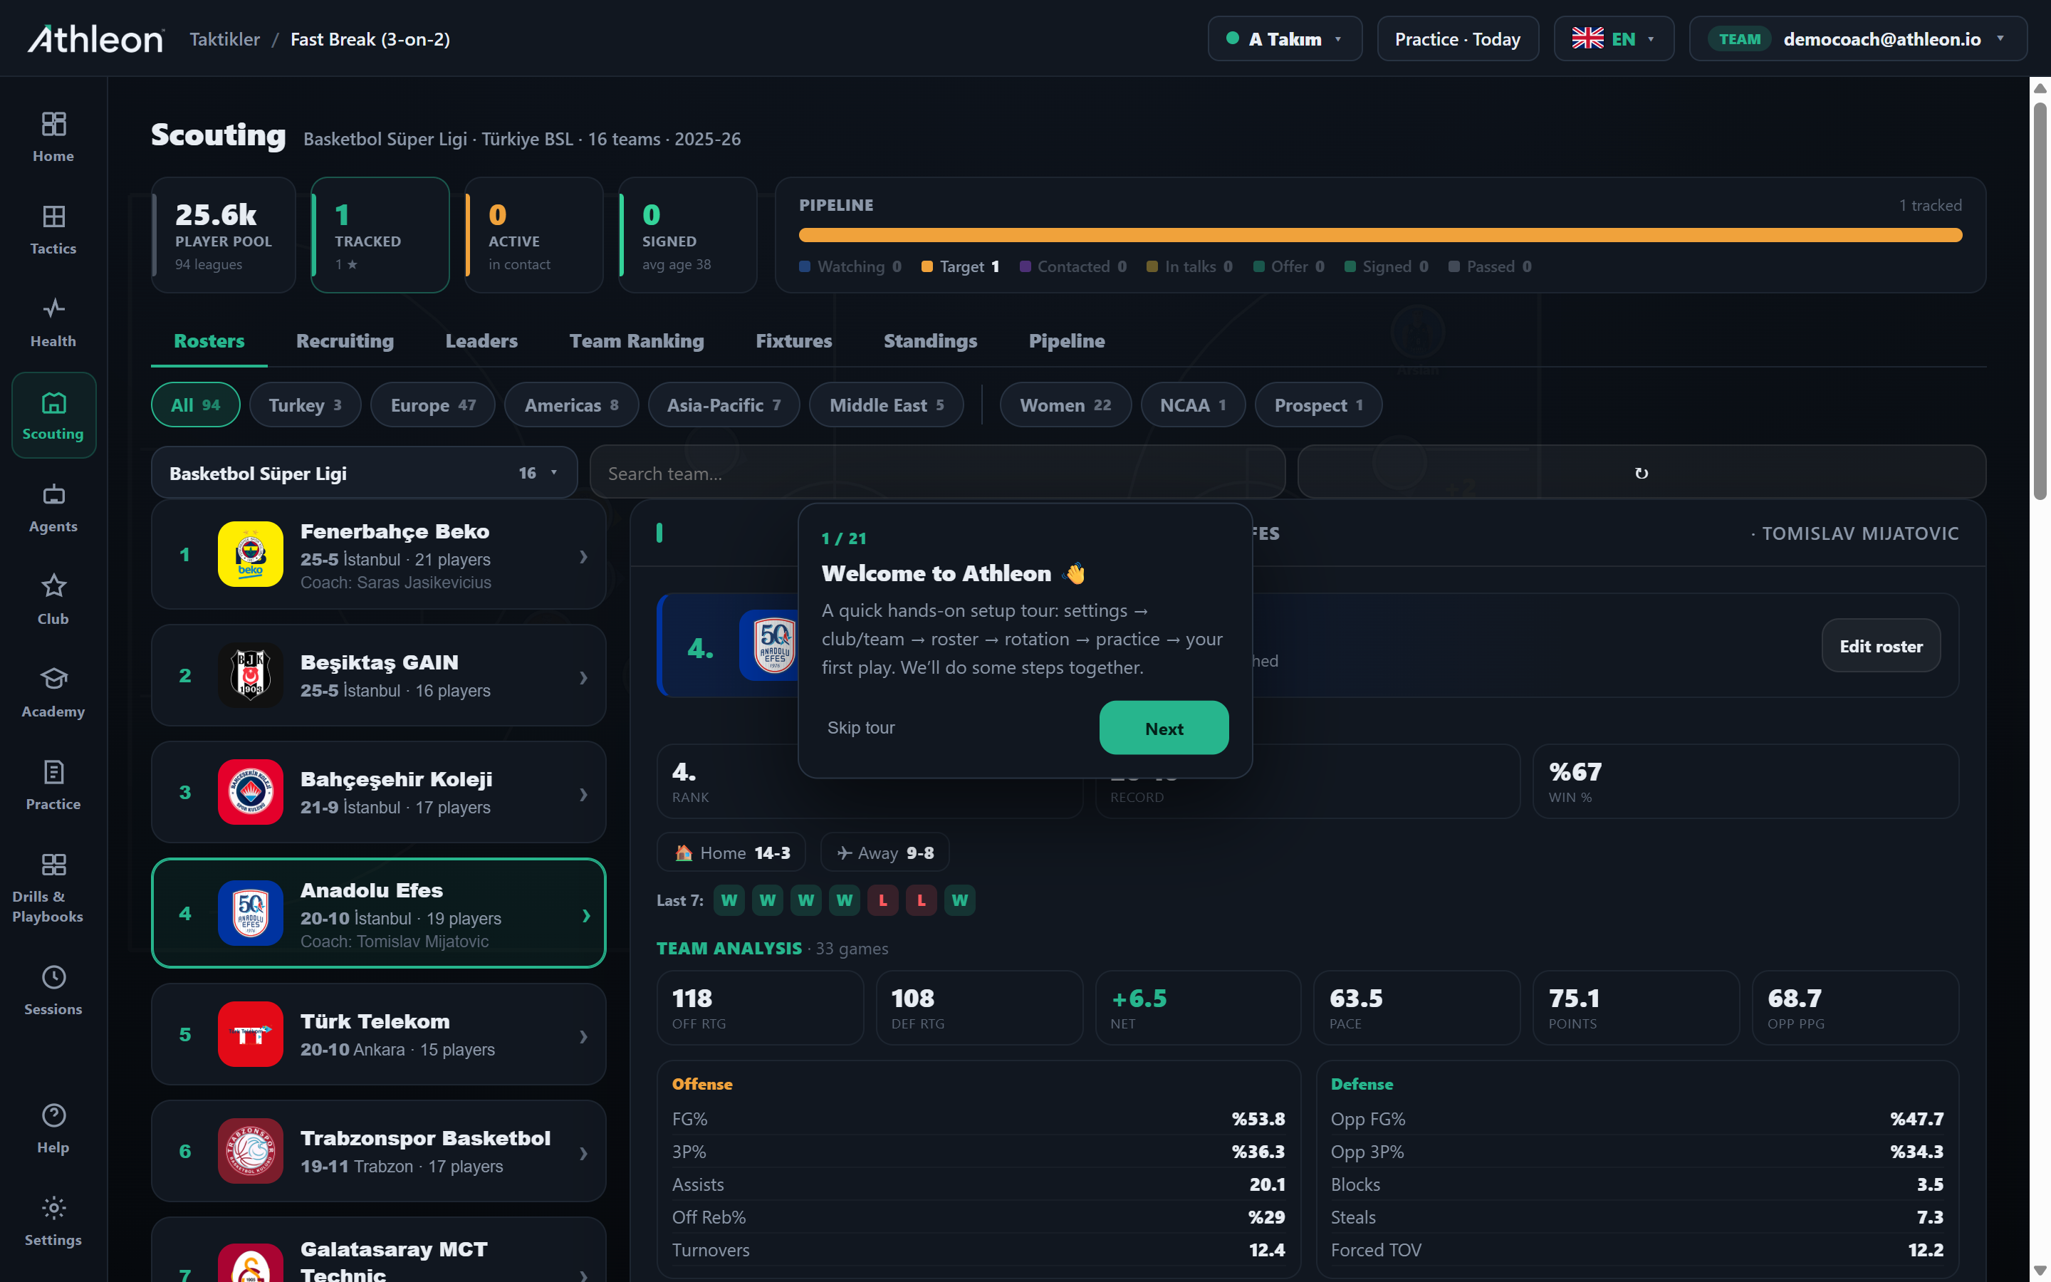
Task: Click the blue Watching legend swatch
Action: click(x=805, y=267)
